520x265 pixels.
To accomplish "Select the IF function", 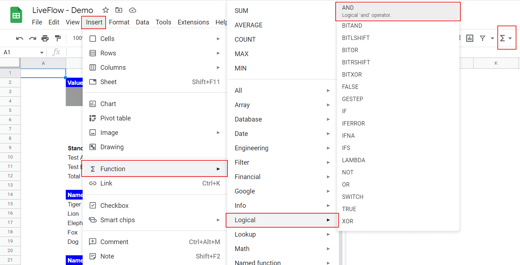I will tap(398, 111).
